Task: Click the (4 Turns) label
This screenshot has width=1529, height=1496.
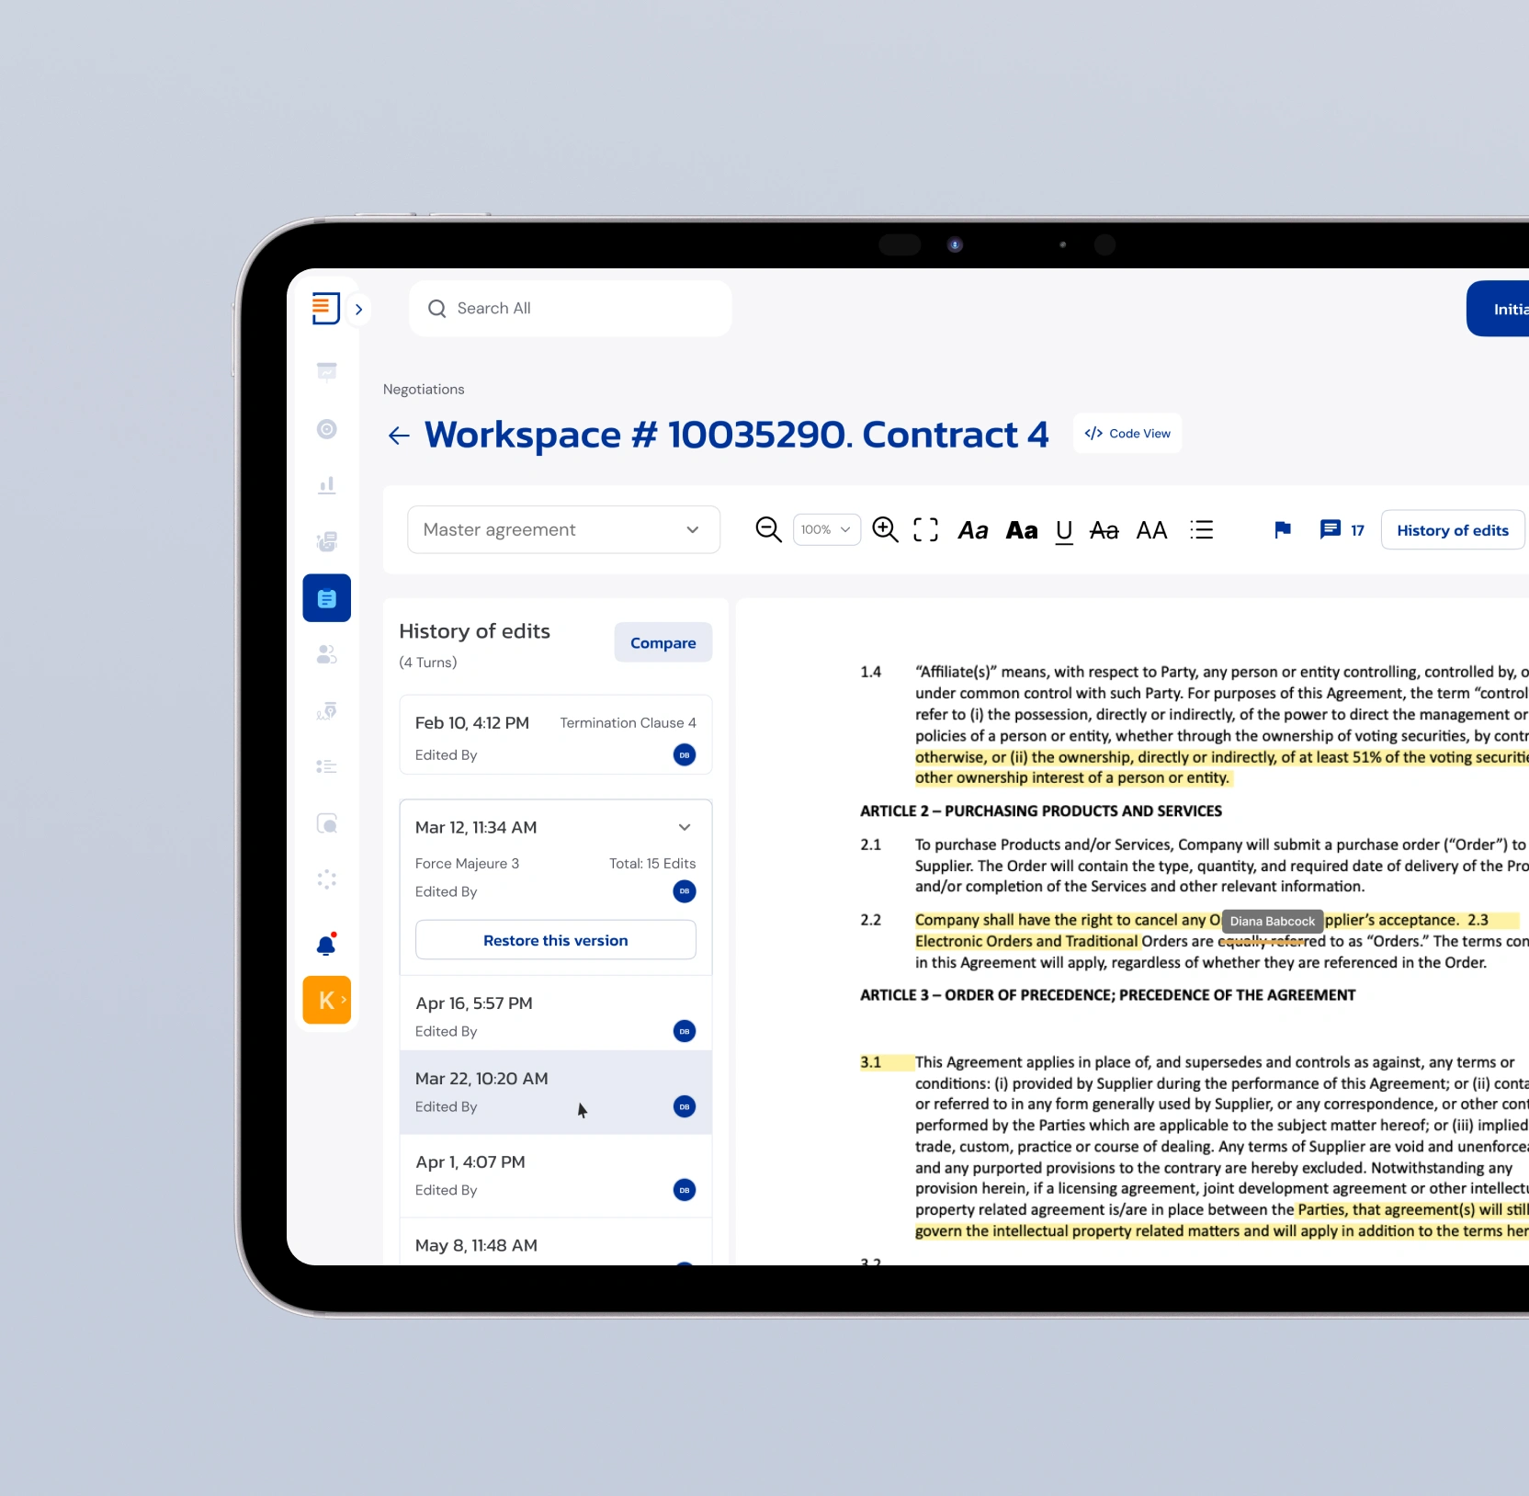Action: click(428, 663)
